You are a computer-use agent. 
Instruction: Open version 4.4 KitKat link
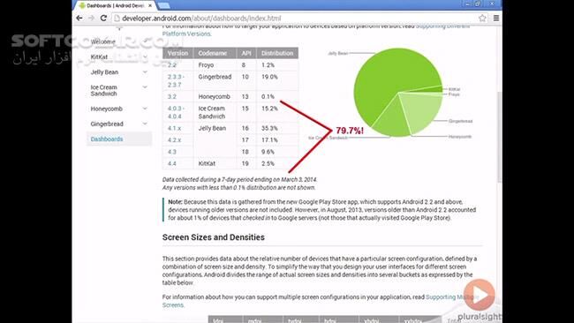coord(172,163)
